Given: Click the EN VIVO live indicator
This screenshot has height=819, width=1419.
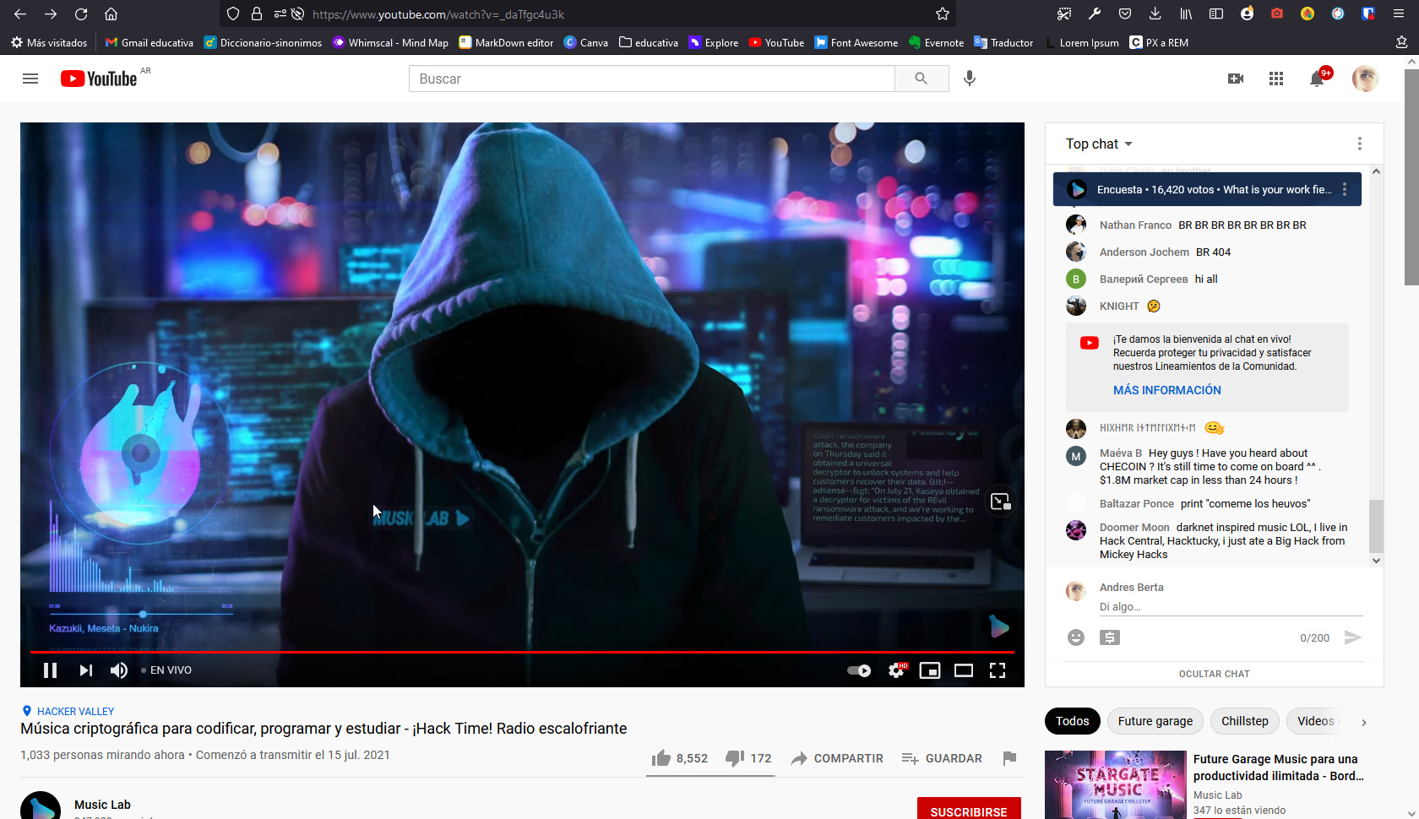Looking at the screenshot, I should click(167, 670).
